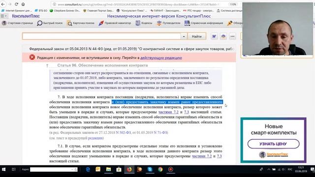Open the browser home page icon

[23, 4]
